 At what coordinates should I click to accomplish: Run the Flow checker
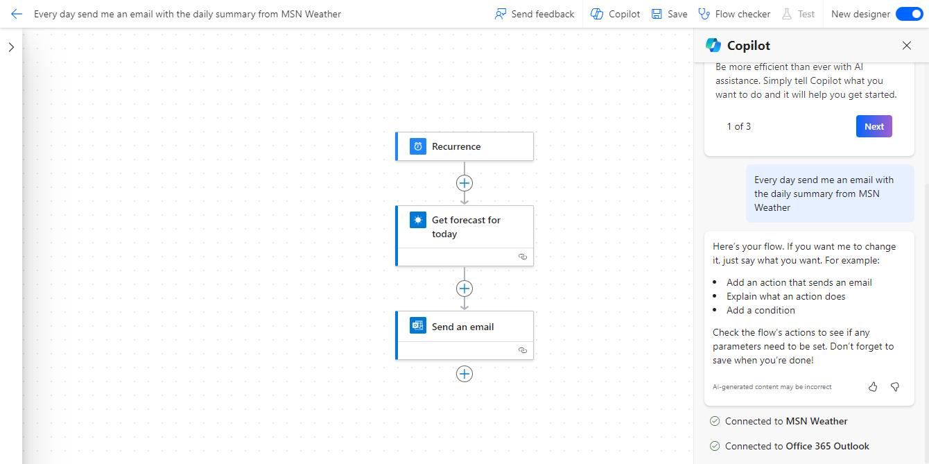pyautogui.click(x=733, y=14)
